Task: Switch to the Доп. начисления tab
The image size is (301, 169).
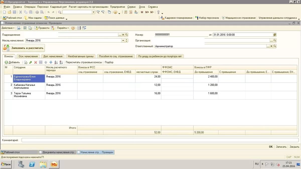Action: (53, 56)
